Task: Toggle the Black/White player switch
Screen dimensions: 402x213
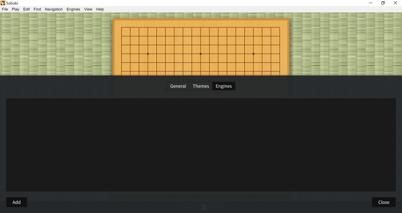Action: pyautogui.click(x=201, y=208)
